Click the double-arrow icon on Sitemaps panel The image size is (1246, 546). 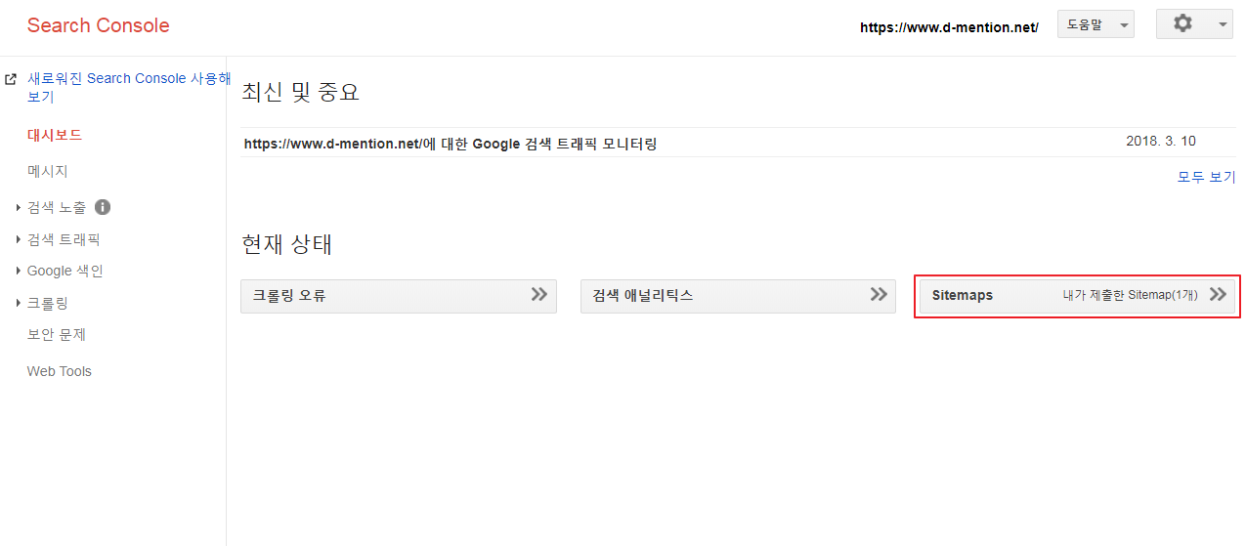(1218, 294)
